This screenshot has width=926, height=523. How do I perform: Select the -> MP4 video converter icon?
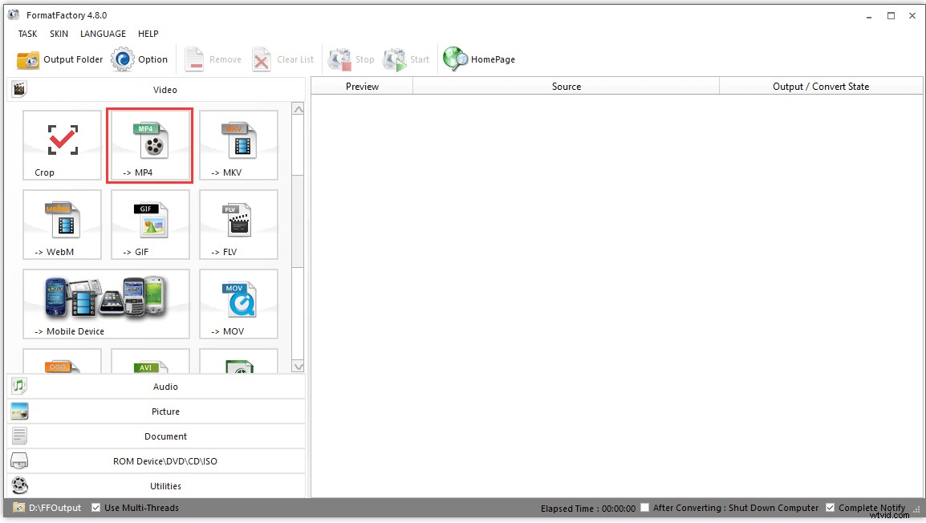[150, 145]
